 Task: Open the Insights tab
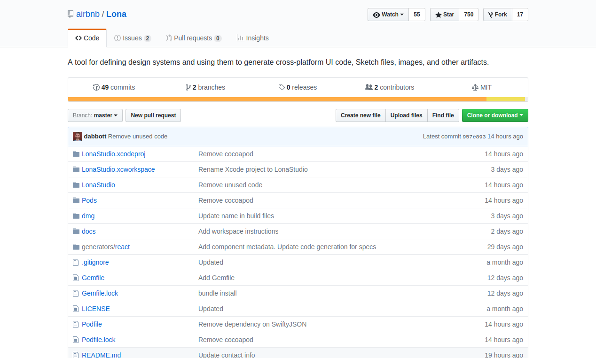(253, 38)
